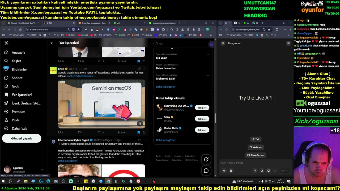
Task: Follow the Kartal Hattı account
Action: coord(202,130)
